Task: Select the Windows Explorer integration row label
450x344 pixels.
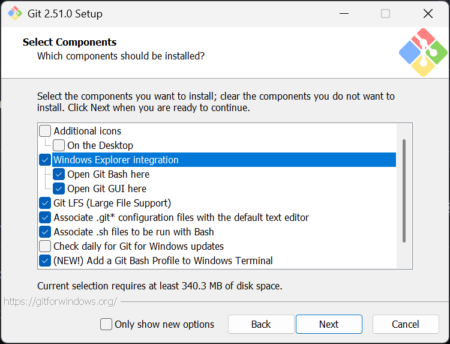Action: (116, 160)
